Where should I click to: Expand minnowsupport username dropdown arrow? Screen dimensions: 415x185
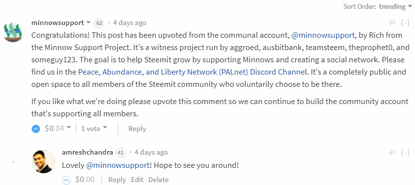tap(88, 23)
